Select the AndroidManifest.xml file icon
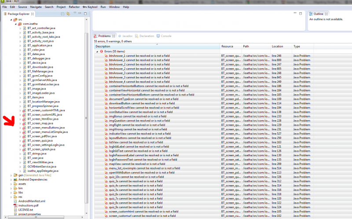Image resolution: width=352 pixels, height=219 pixels. click(15, 201)
